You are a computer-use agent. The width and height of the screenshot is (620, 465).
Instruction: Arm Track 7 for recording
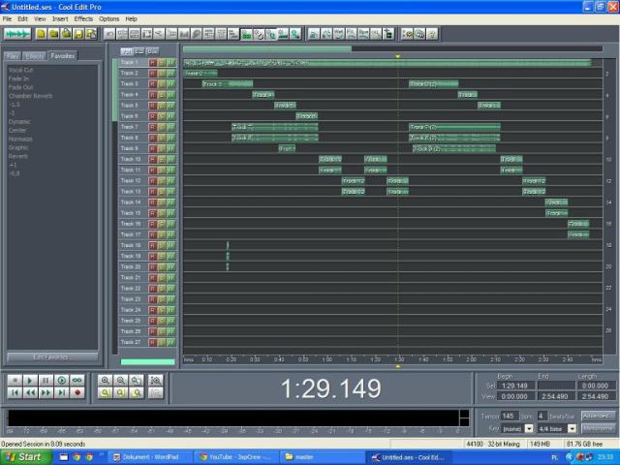pos(153,127)
